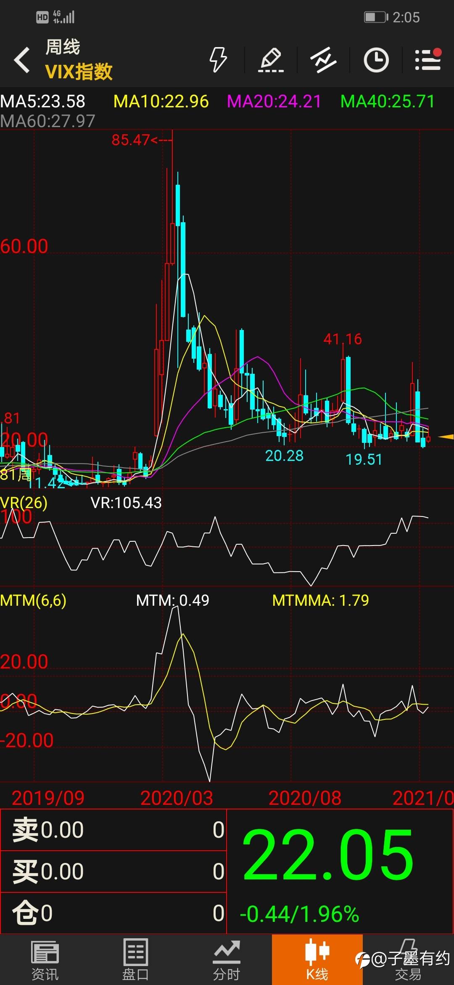Switch to the 分时 time chart tab

[226, 960]
